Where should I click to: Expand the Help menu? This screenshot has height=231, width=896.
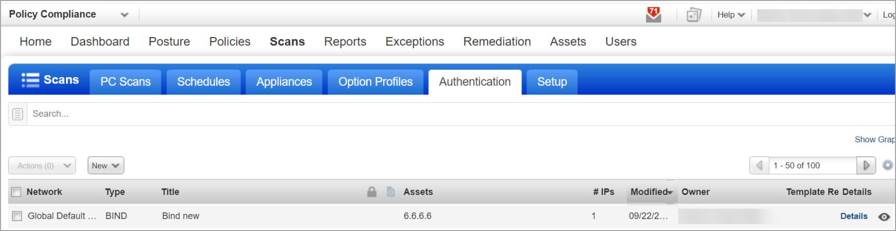pos(731,15)
